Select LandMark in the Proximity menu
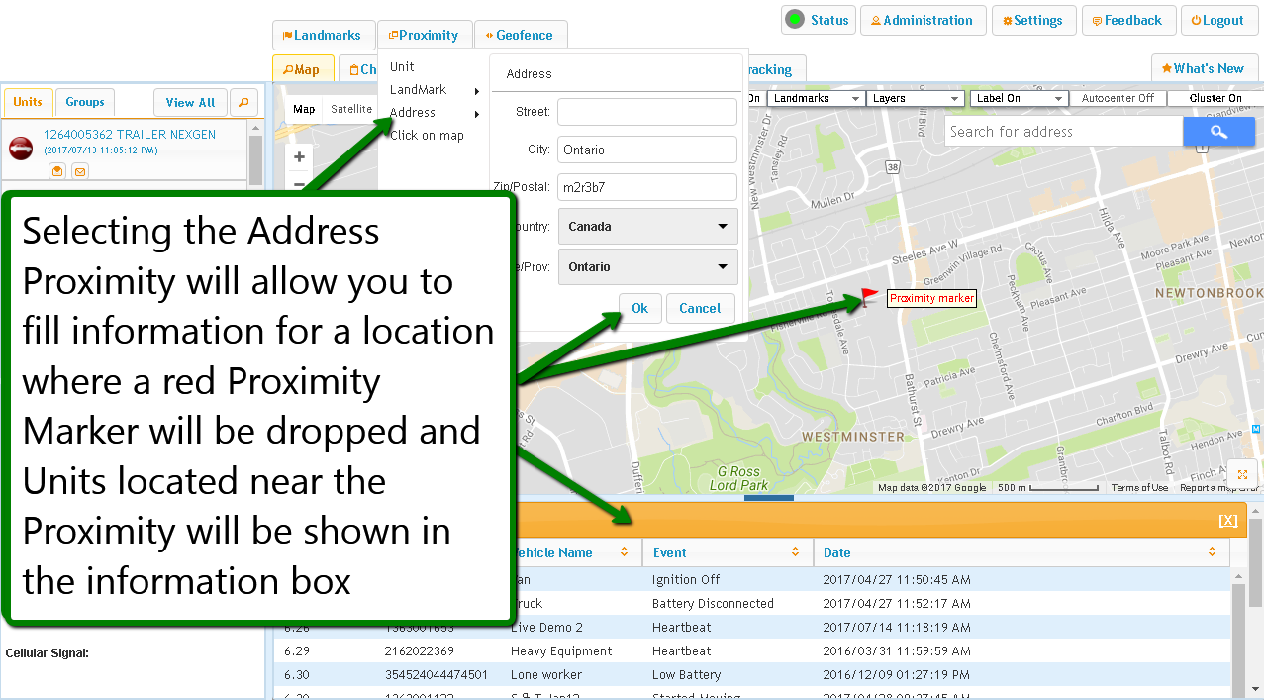Screen dimensions: 1264x700 [x=419, y=90]
